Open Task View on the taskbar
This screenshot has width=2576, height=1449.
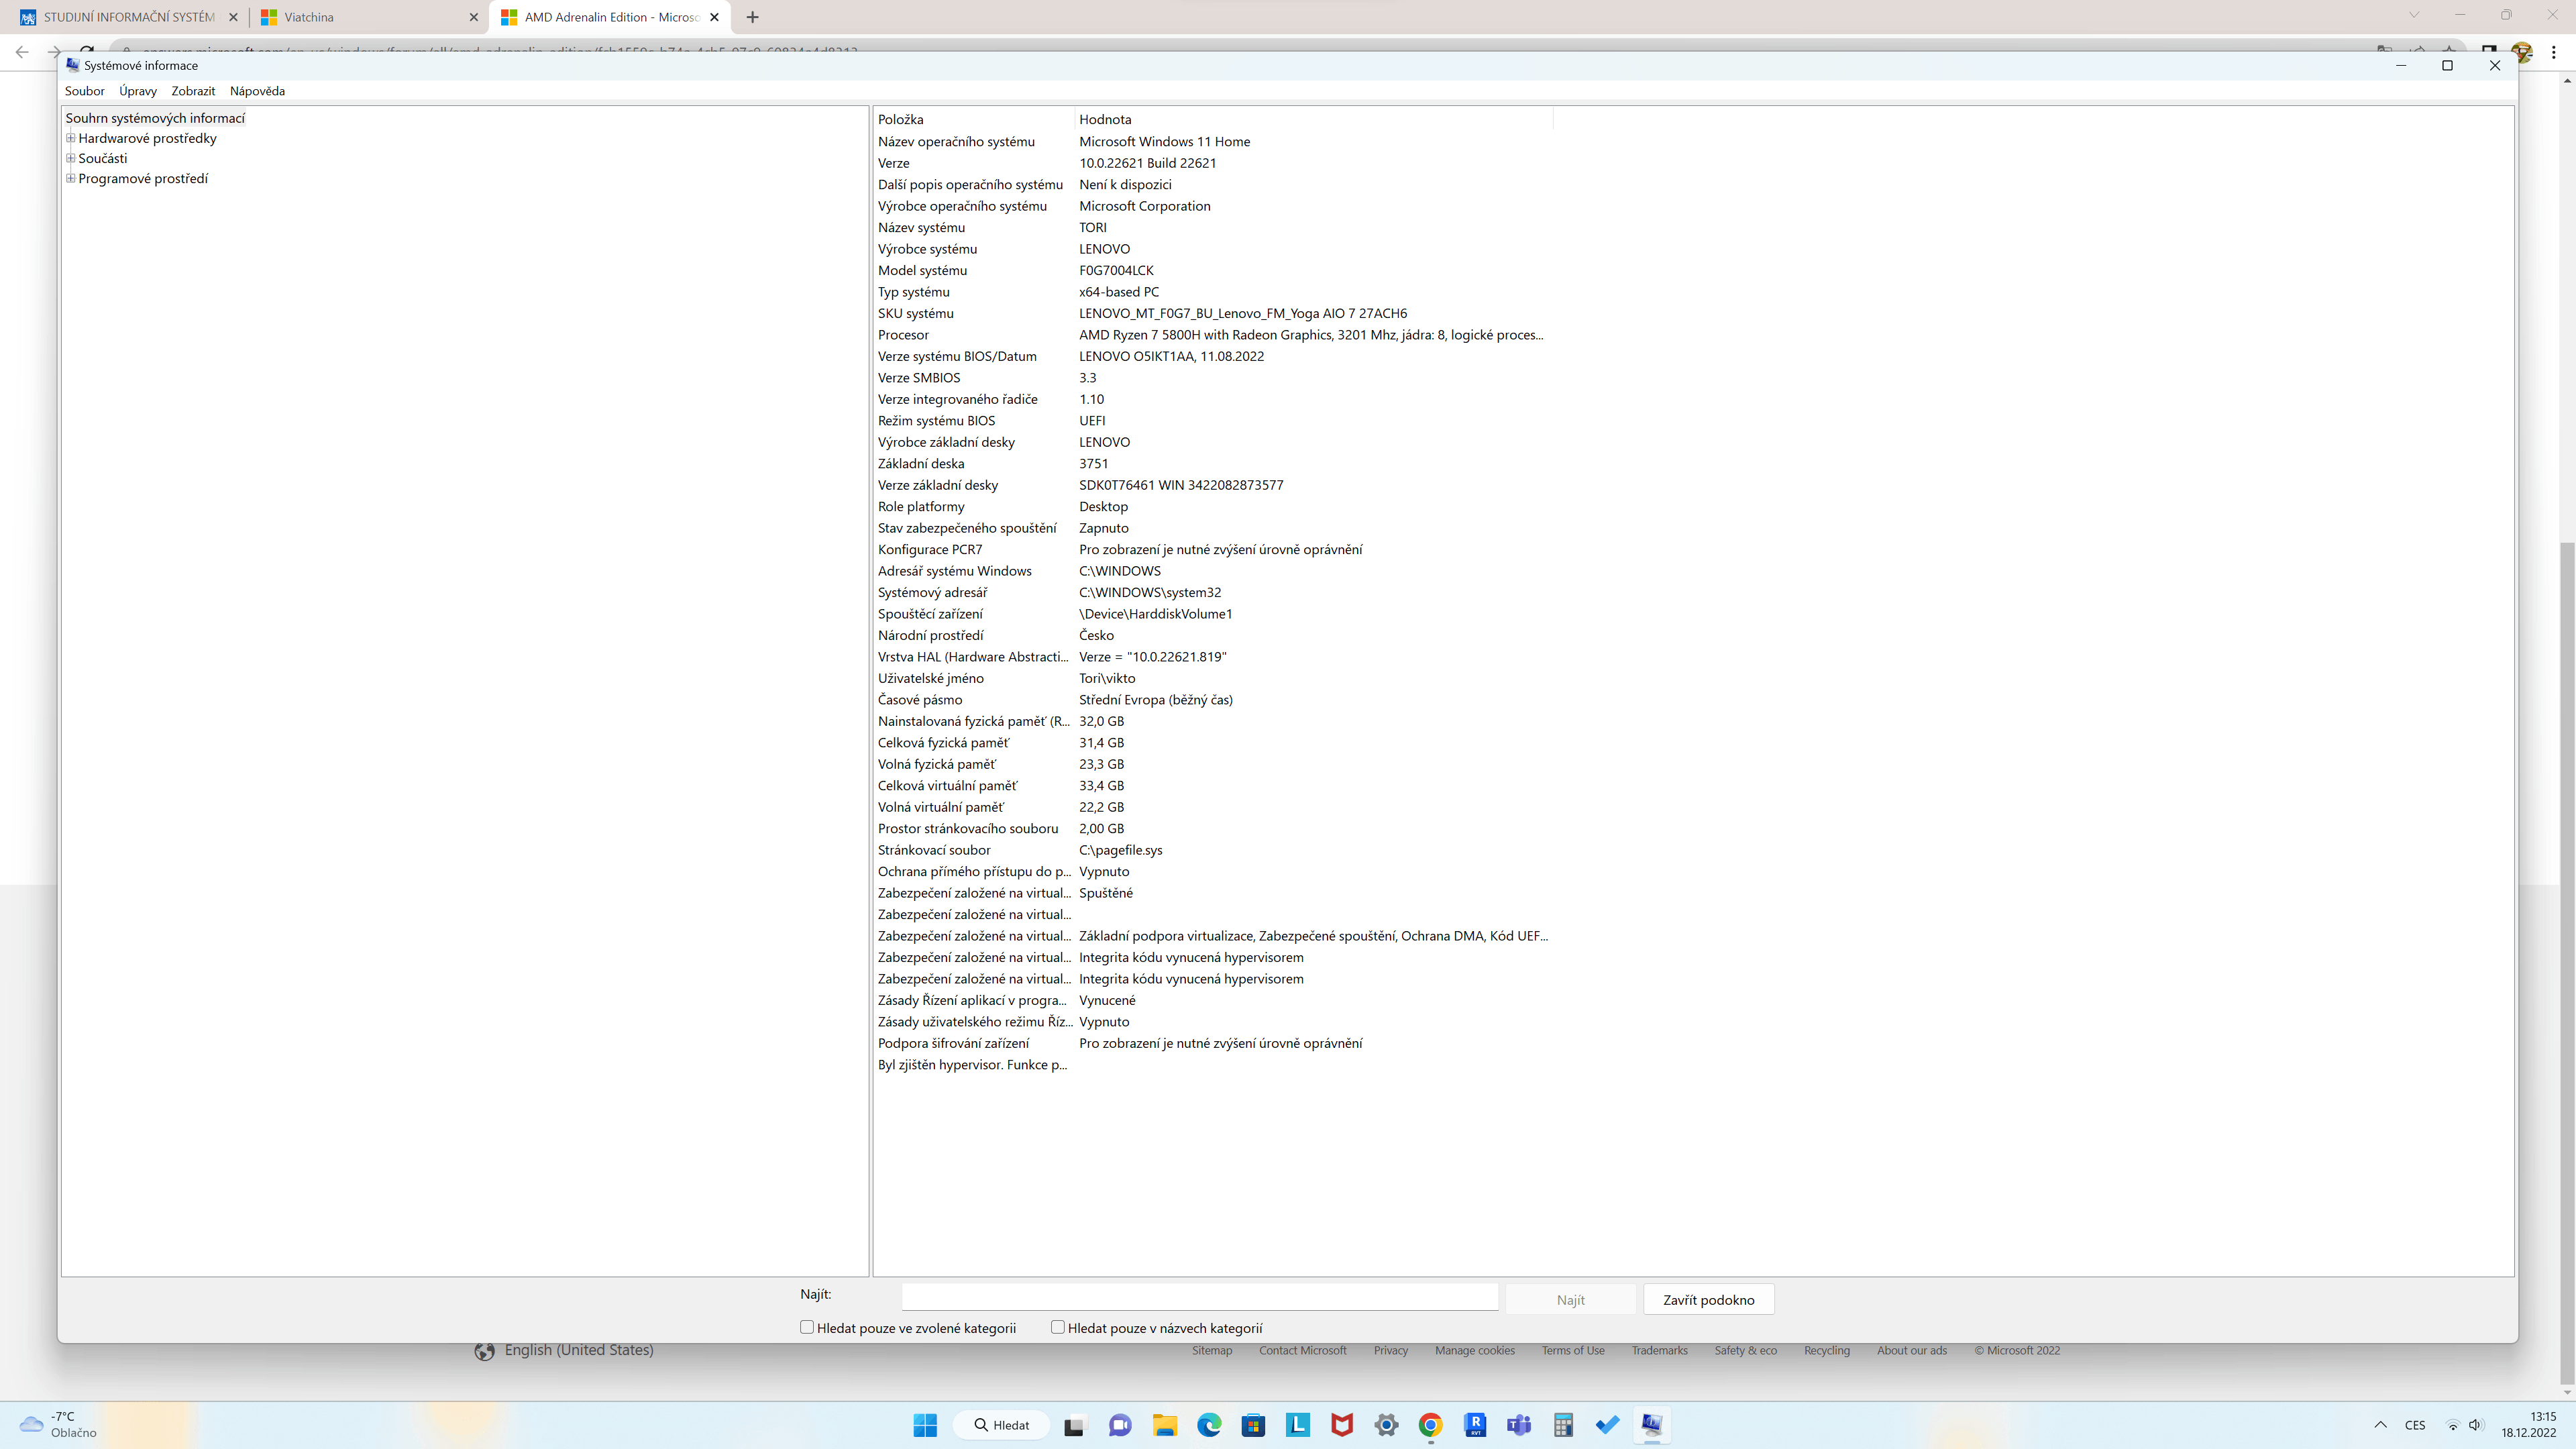tap(1074, 1425)
